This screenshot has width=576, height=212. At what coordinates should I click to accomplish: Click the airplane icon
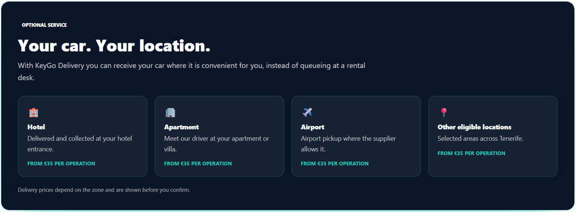(307, 112)
